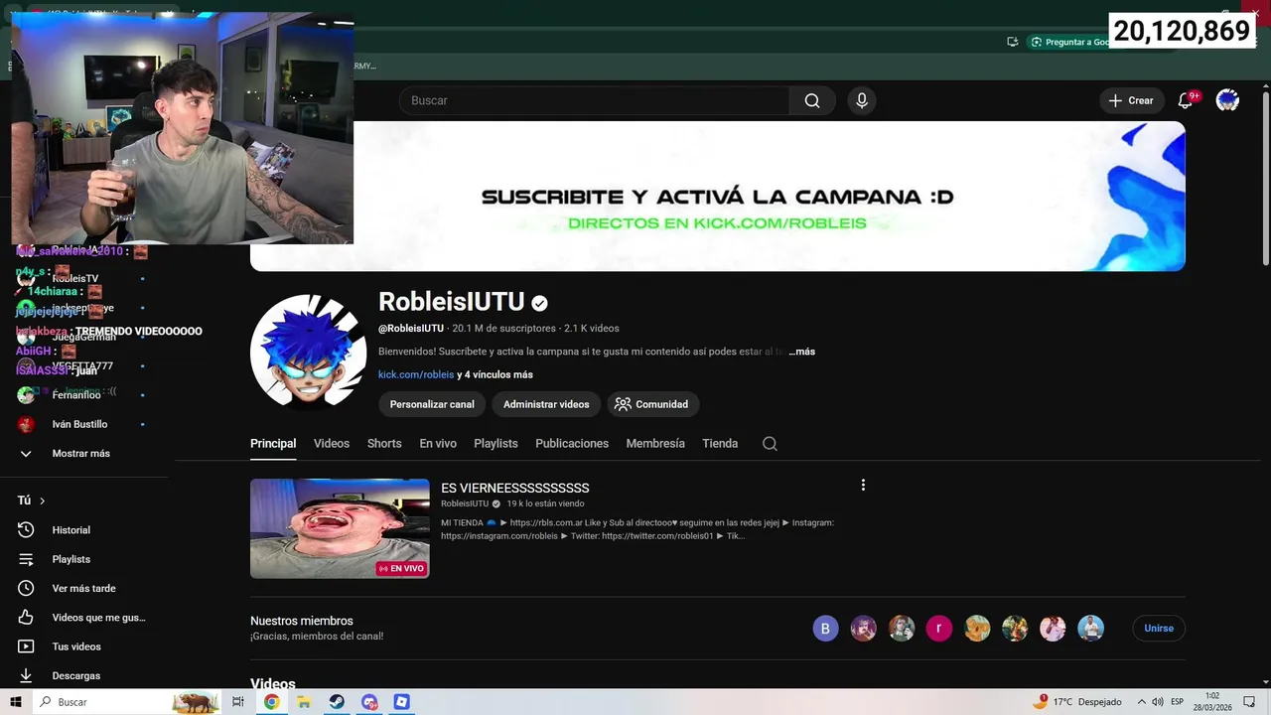1271x715 pixels.
Task: Switch to the Shorts tab
Action: point(384,444)
